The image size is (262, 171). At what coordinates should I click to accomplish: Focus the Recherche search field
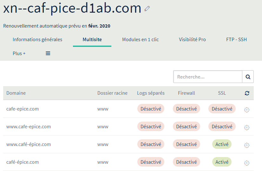pos(208,77)
